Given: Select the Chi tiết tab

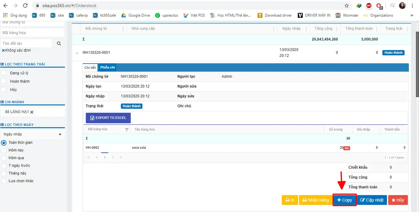Looking at the screenshot, I should click(90, 67).
